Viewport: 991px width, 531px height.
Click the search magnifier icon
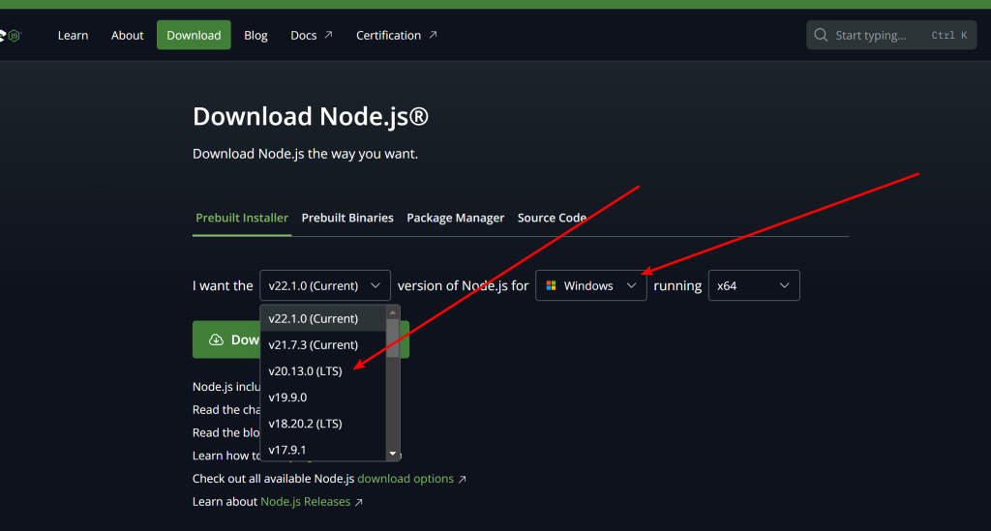point(821,36)
